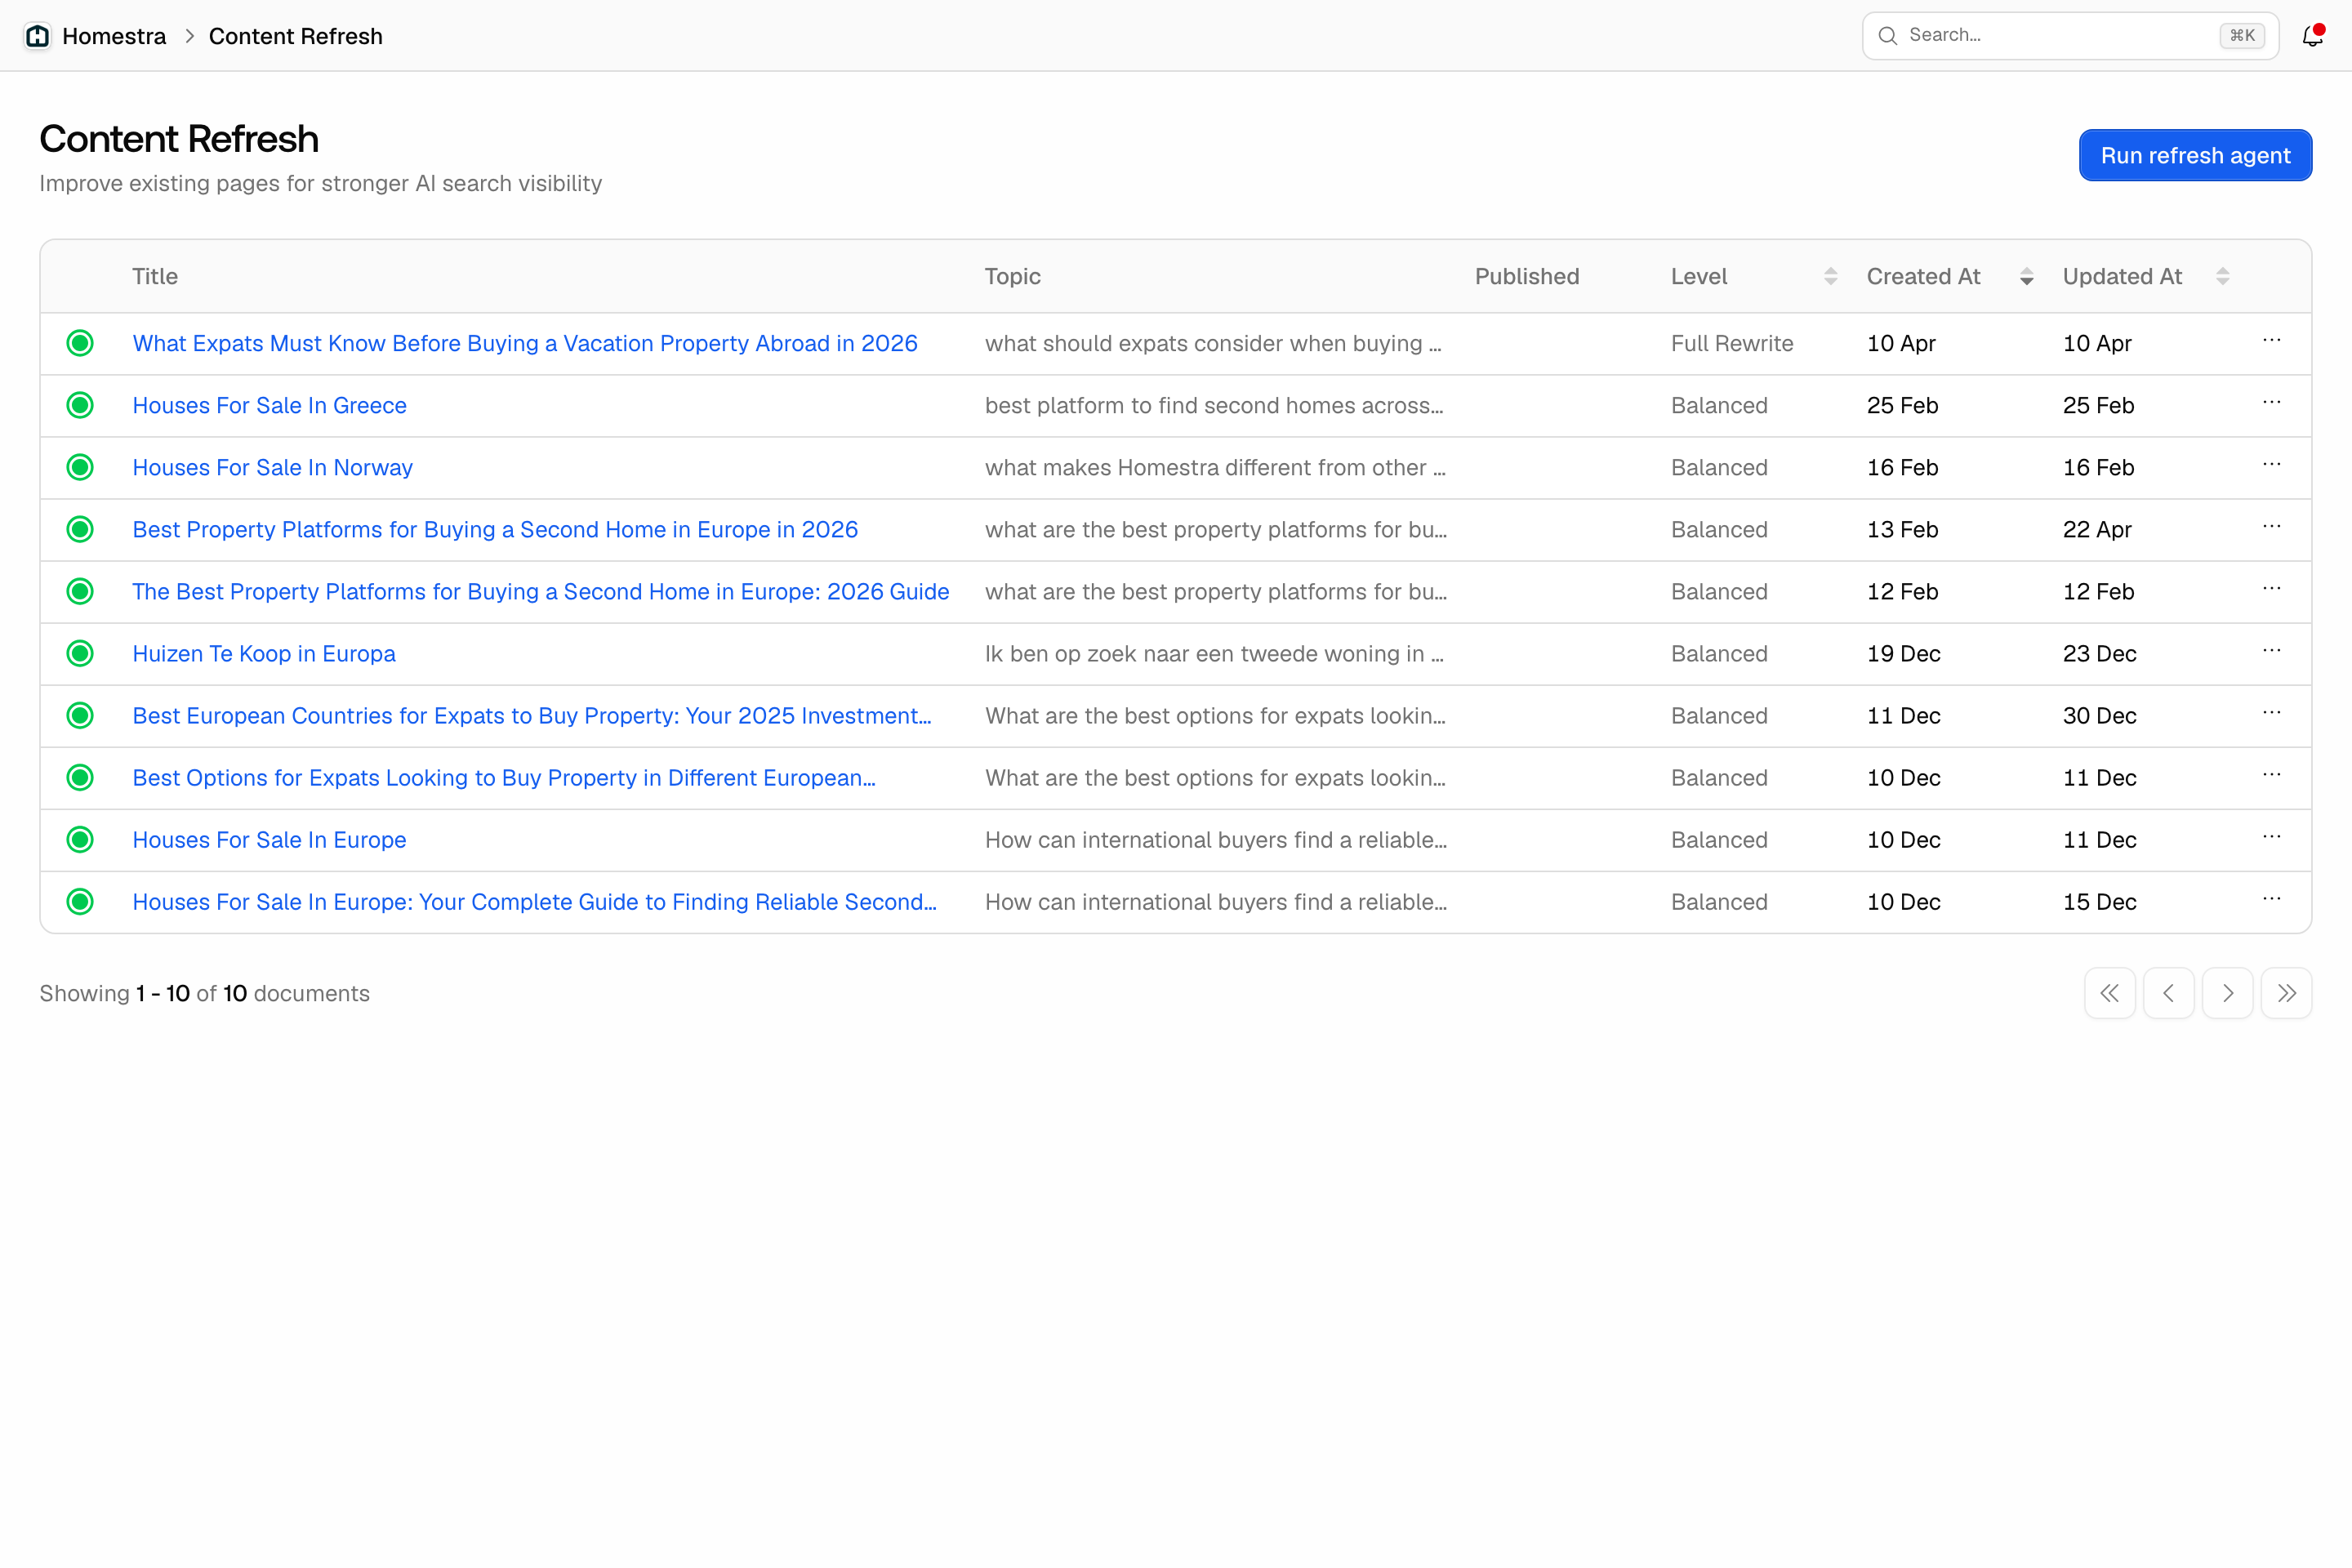Viewport: 2352px width, 1568px height.
Task: Open Houses For Sale In Europe: Your Complete Guide link
Action: 534,901
